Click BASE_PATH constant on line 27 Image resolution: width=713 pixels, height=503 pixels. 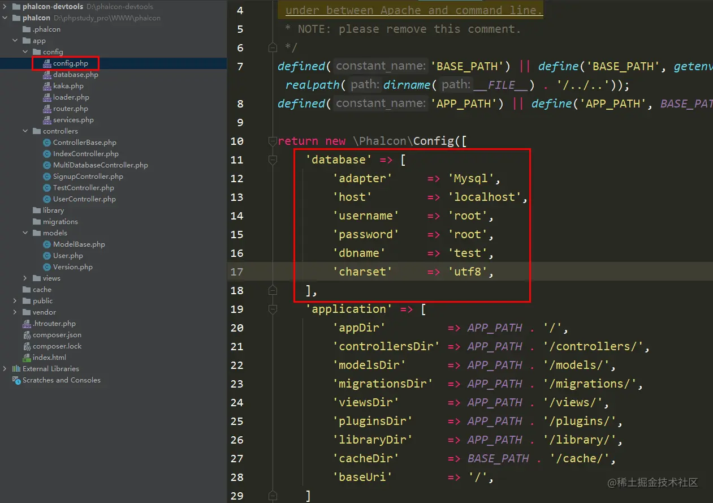[498, 458]
